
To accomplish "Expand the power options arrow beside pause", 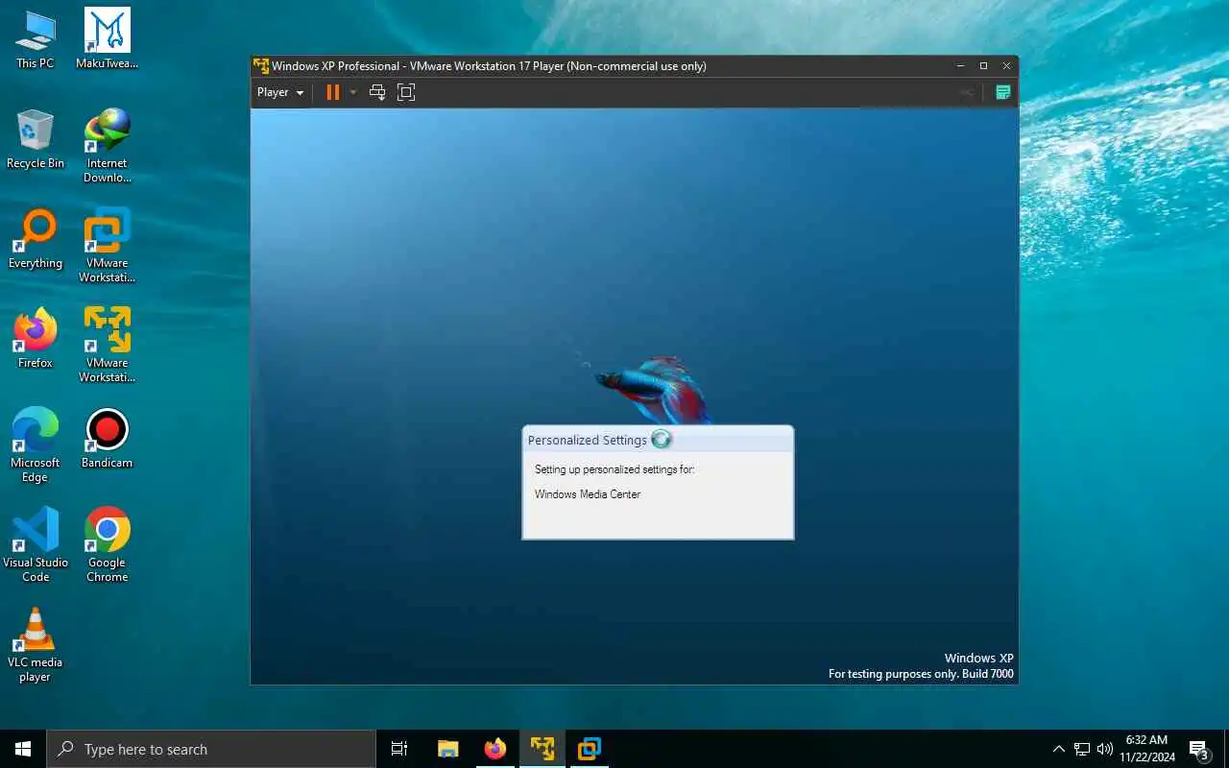I will point(352,92).
